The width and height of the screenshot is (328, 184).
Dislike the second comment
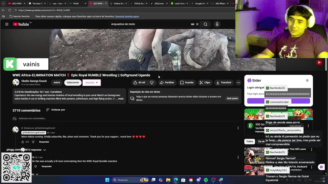click(35, 166)
